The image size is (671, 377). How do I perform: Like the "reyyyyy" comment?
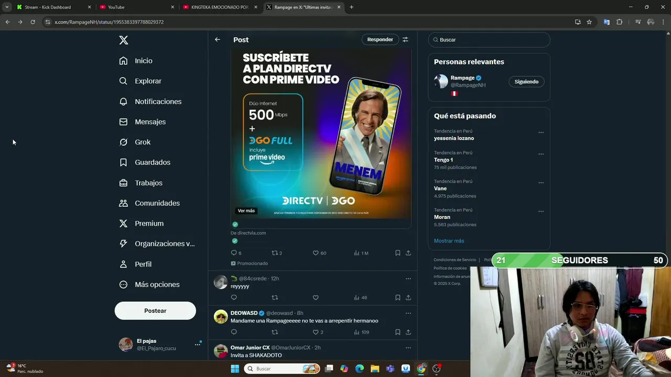click(316, 297)
